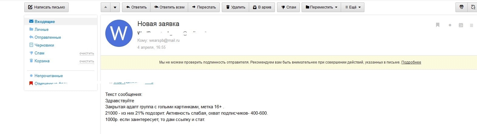Viewport: 477px width, 134px height.
Task: Open the Отправленные folder
Action: click(48, 37)
